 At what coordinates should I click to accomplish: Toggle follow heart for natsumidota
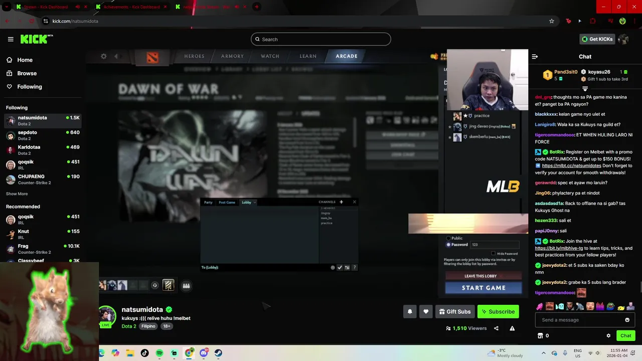[x=426, y=311]
